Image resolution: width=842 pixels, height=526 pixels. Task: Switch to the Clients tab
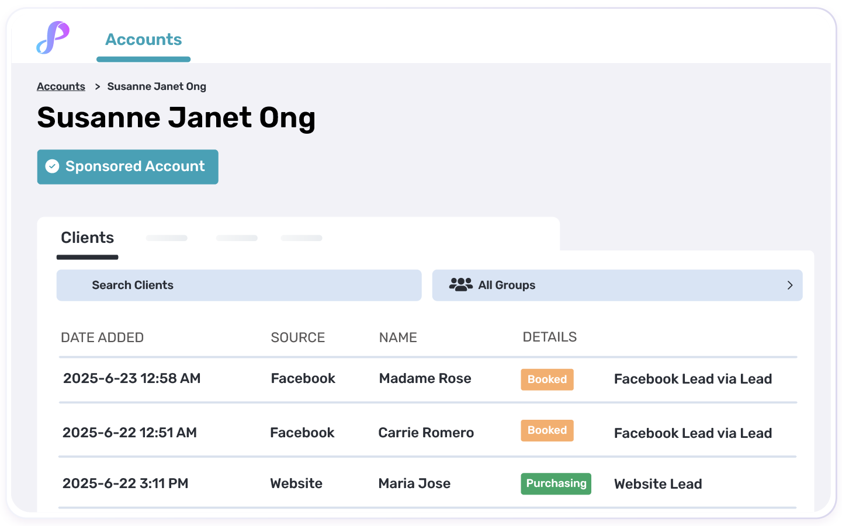tap(88, 238)
